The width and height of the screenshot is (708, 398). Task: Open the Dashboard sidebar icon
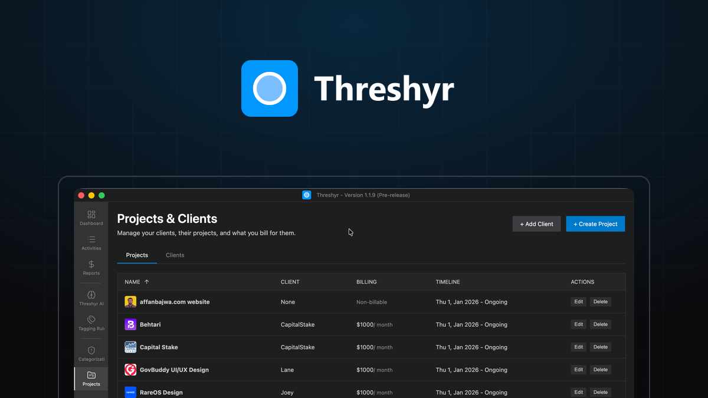coord(91,215)
